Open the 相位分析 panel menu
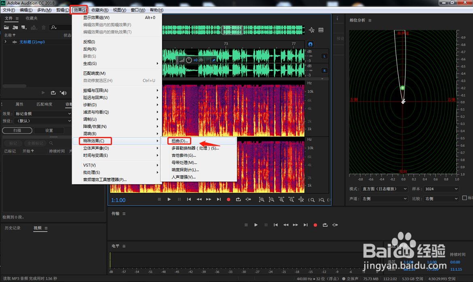The width and height of the screenshot is (473, 282). pyautogui.click(x=370, y=20)
